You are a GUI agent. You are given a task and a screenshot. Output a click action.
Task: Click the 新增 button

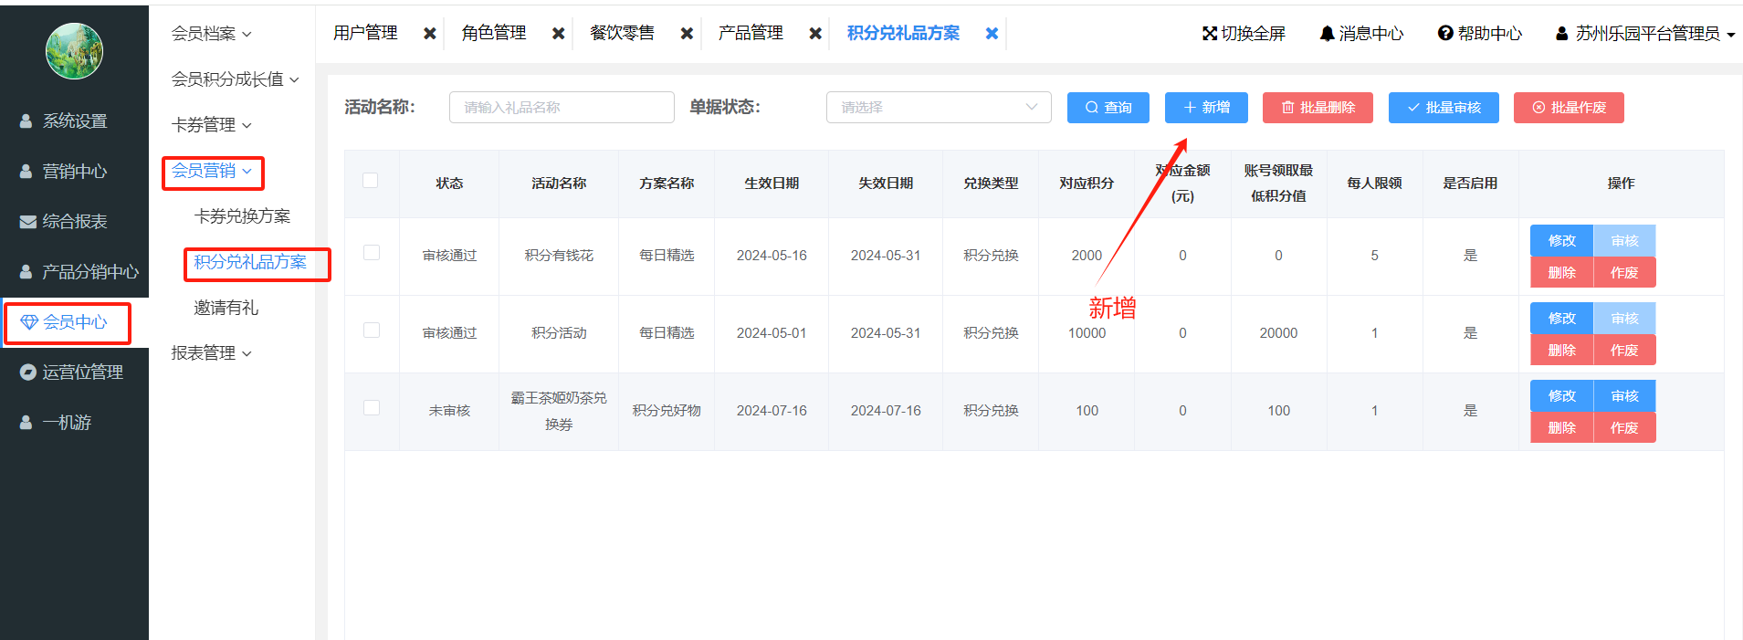pyautogui.click(x=1206, y=108)
